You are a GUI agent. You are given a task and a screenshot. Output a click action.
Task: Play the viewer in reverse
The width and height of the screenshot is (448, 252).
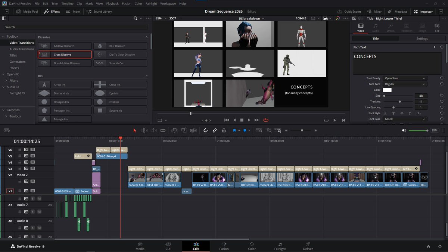tap(234, 120)
